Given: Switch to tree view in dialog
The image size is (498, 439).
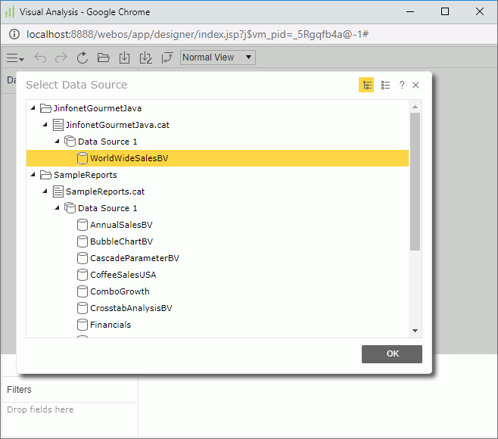Looking at the screenshot, I should pos(366,85).
